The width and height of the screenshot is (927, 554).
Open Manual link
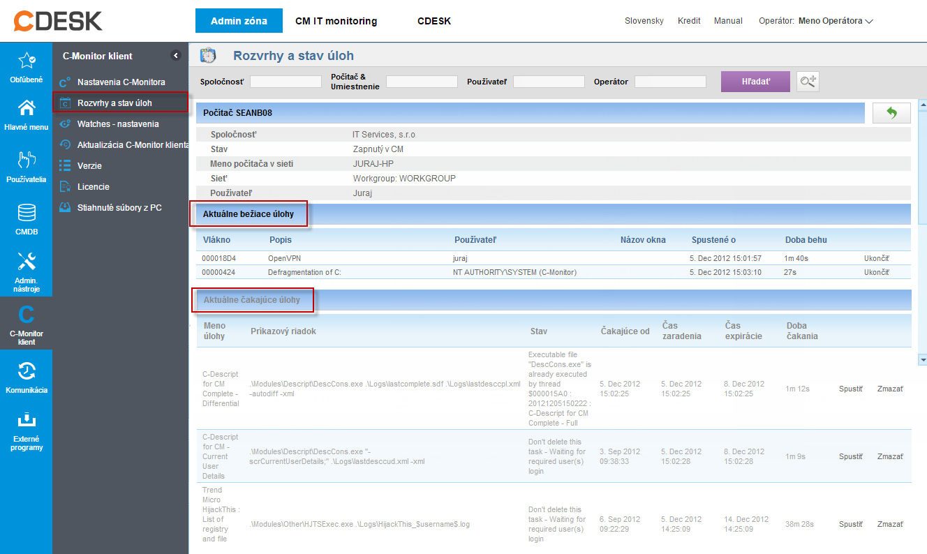click(728, 21)
